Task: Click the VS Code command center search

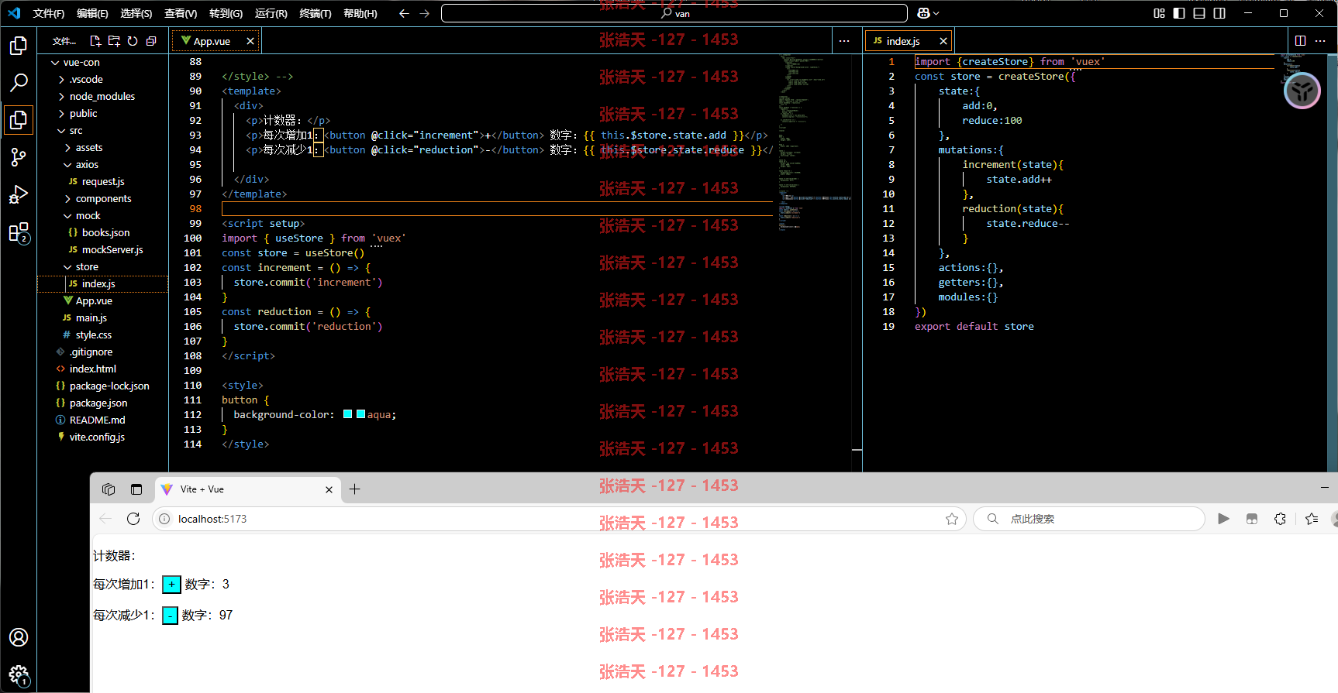Action: pyautogui.click(x=674, y=13)
